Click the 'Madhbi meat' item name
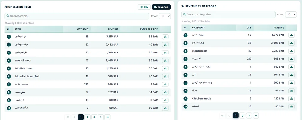The image size is (302, 120). click(x=24, y=68)
